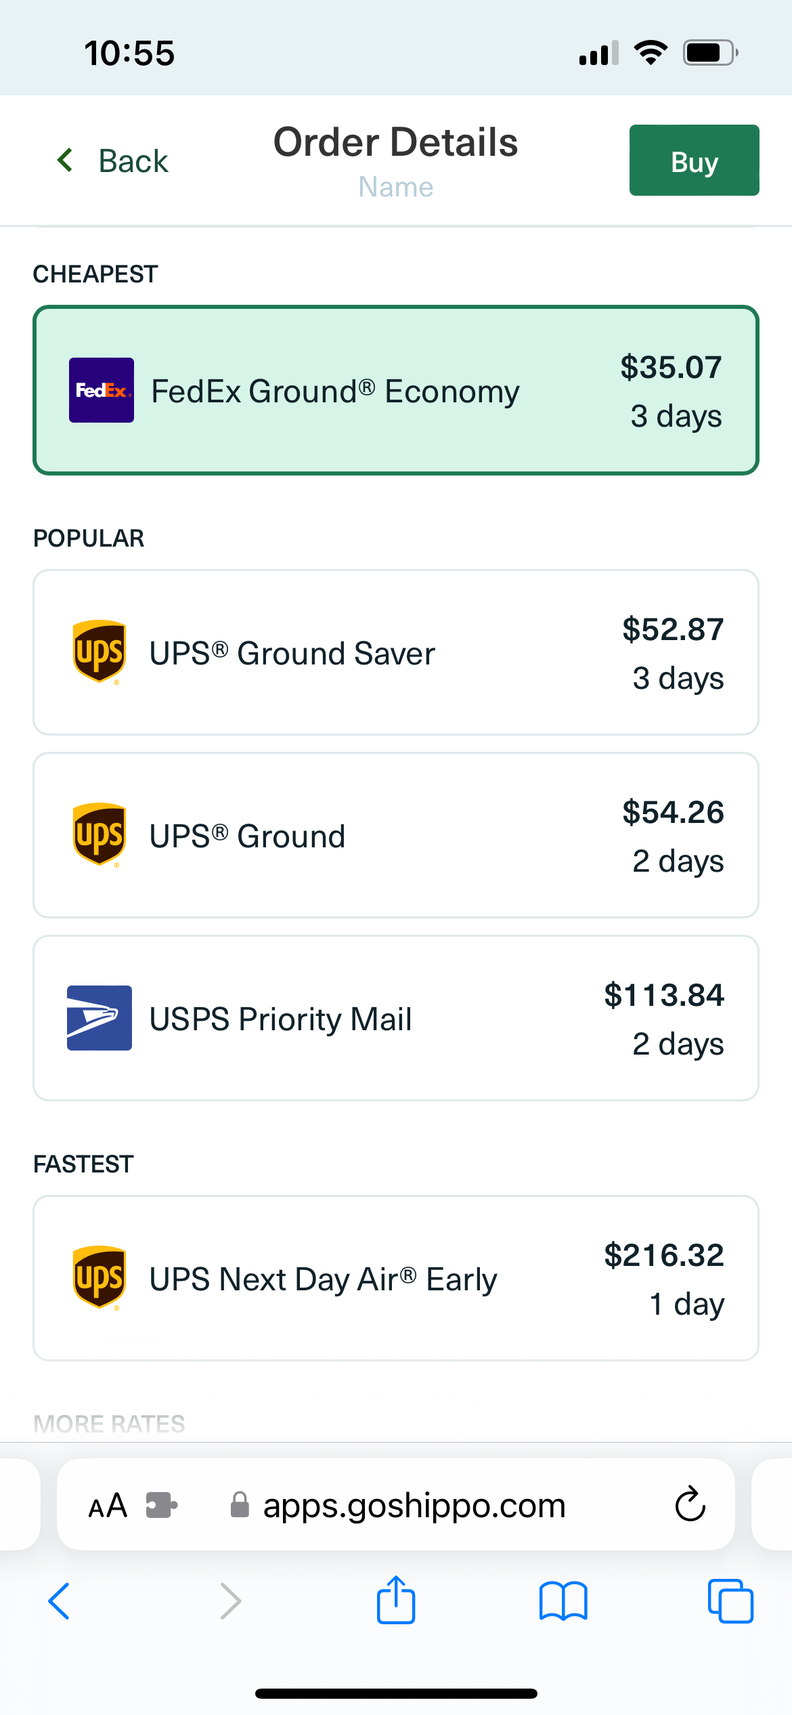The image size is (792, 1715).
Task: Tap the Back chevron arrow
Action: [65, 161]
